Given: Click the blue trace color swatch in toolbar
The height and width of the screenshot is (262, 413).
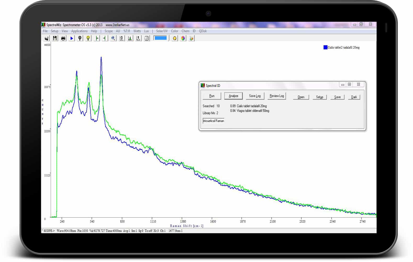Looking at the screenshot, I should pos(160,38).
